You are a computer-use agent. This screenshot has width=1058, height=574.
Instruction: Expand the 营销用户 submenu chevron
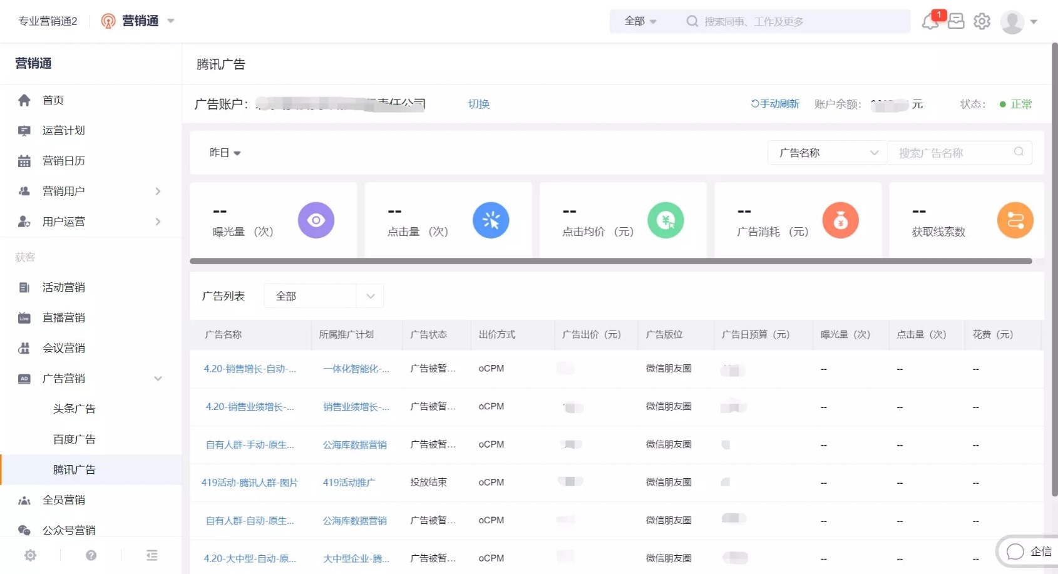pos(158,192)
